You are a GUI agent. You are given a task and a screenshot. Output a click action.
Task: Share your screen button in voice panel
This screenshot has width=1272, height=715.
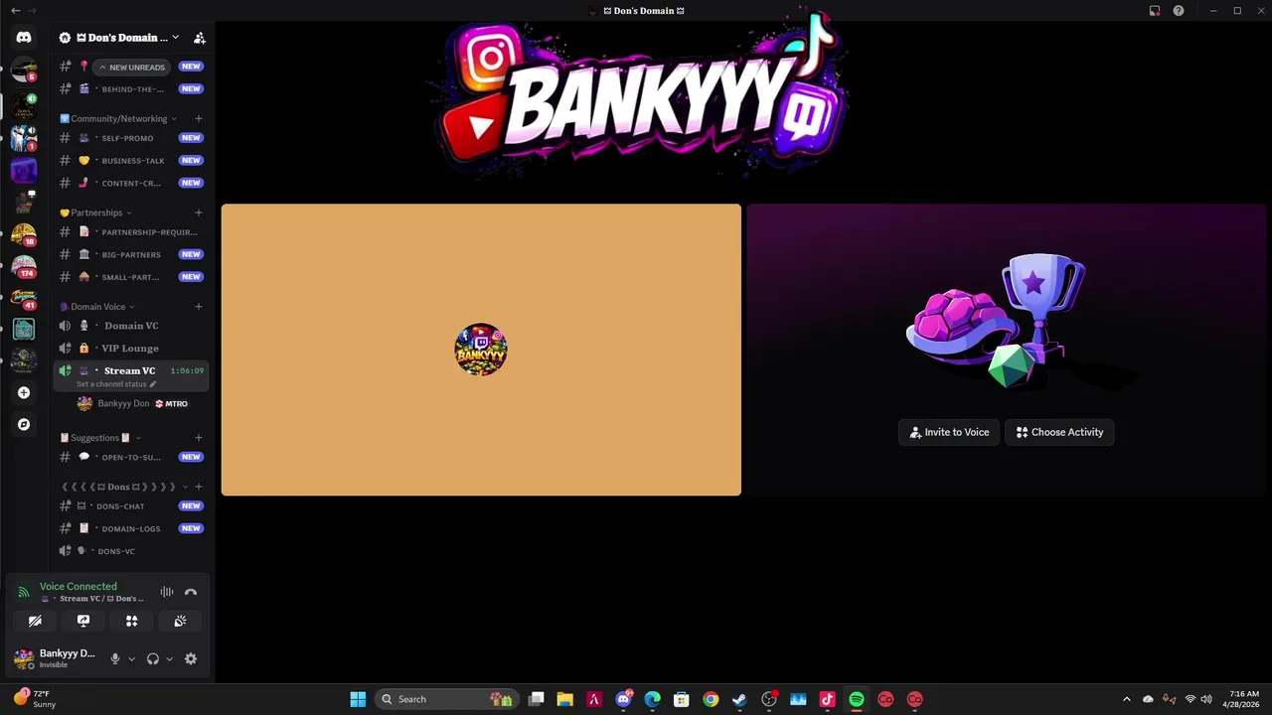tap(83, 621)
